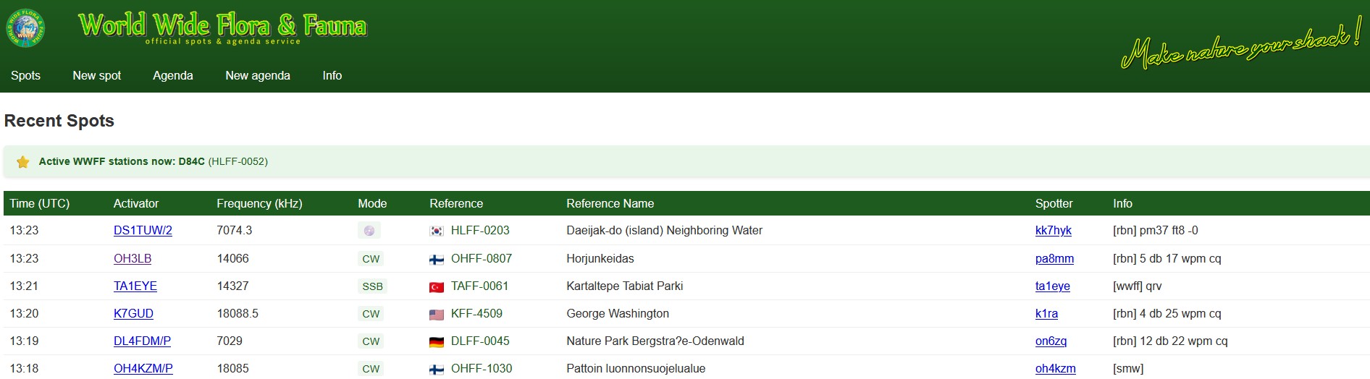Click reference text OHFF-0807
This screenshot has width=1370, height=379.
[x=482, y=259]
